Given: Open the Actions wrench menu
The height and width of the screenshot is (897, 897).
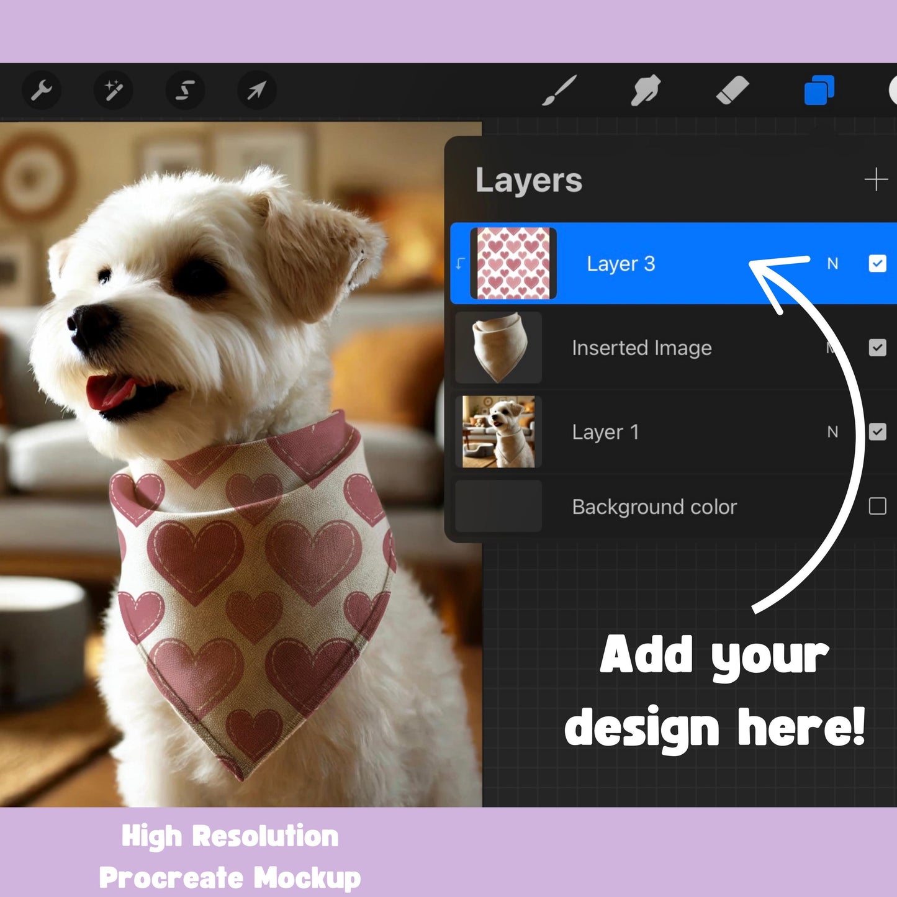Looking at the screenshot, I should tap(42, 91).
